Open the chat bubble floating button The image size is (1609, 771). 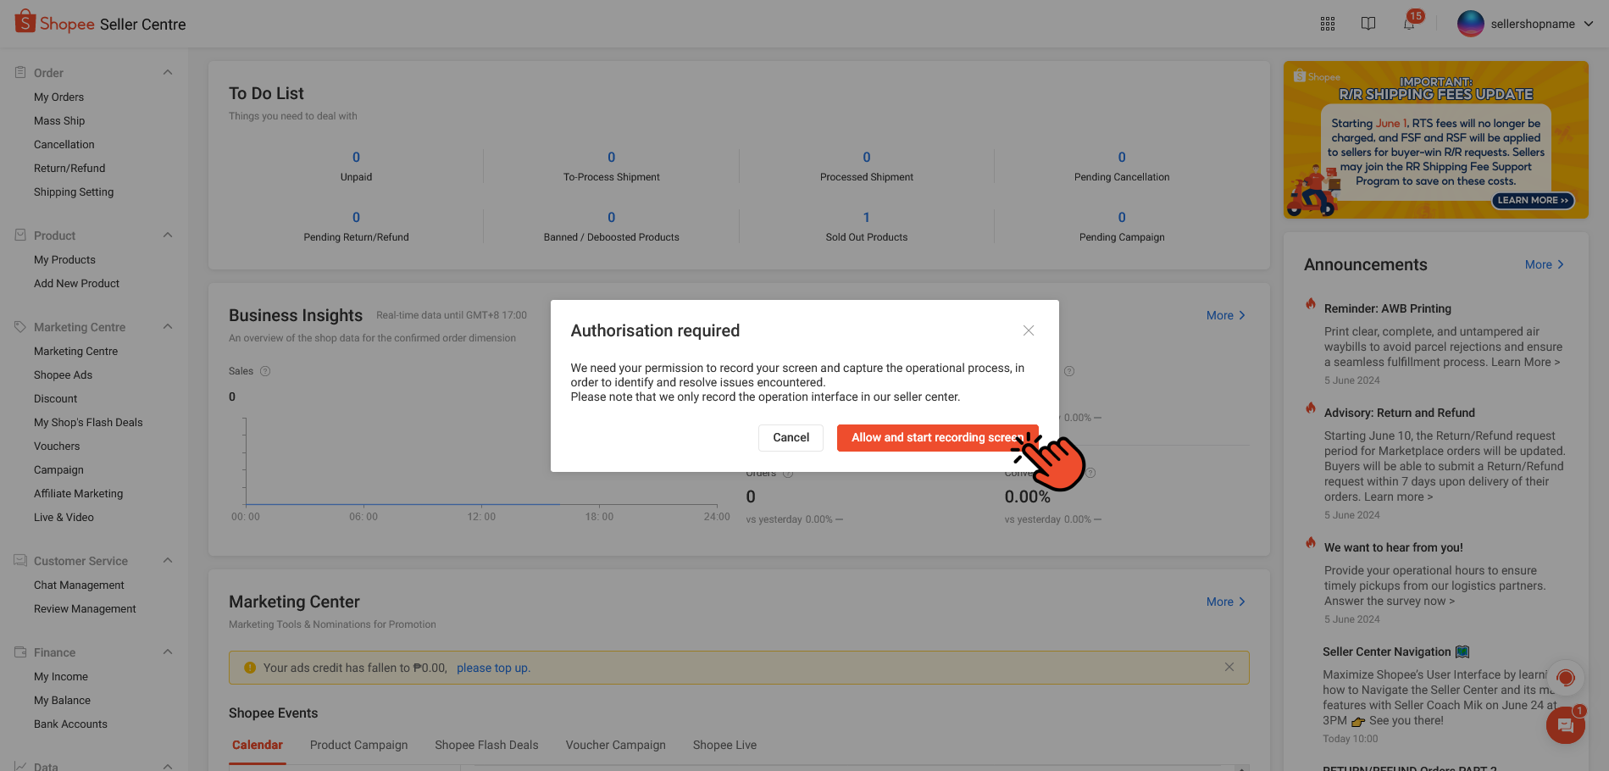click(1565, 725)
